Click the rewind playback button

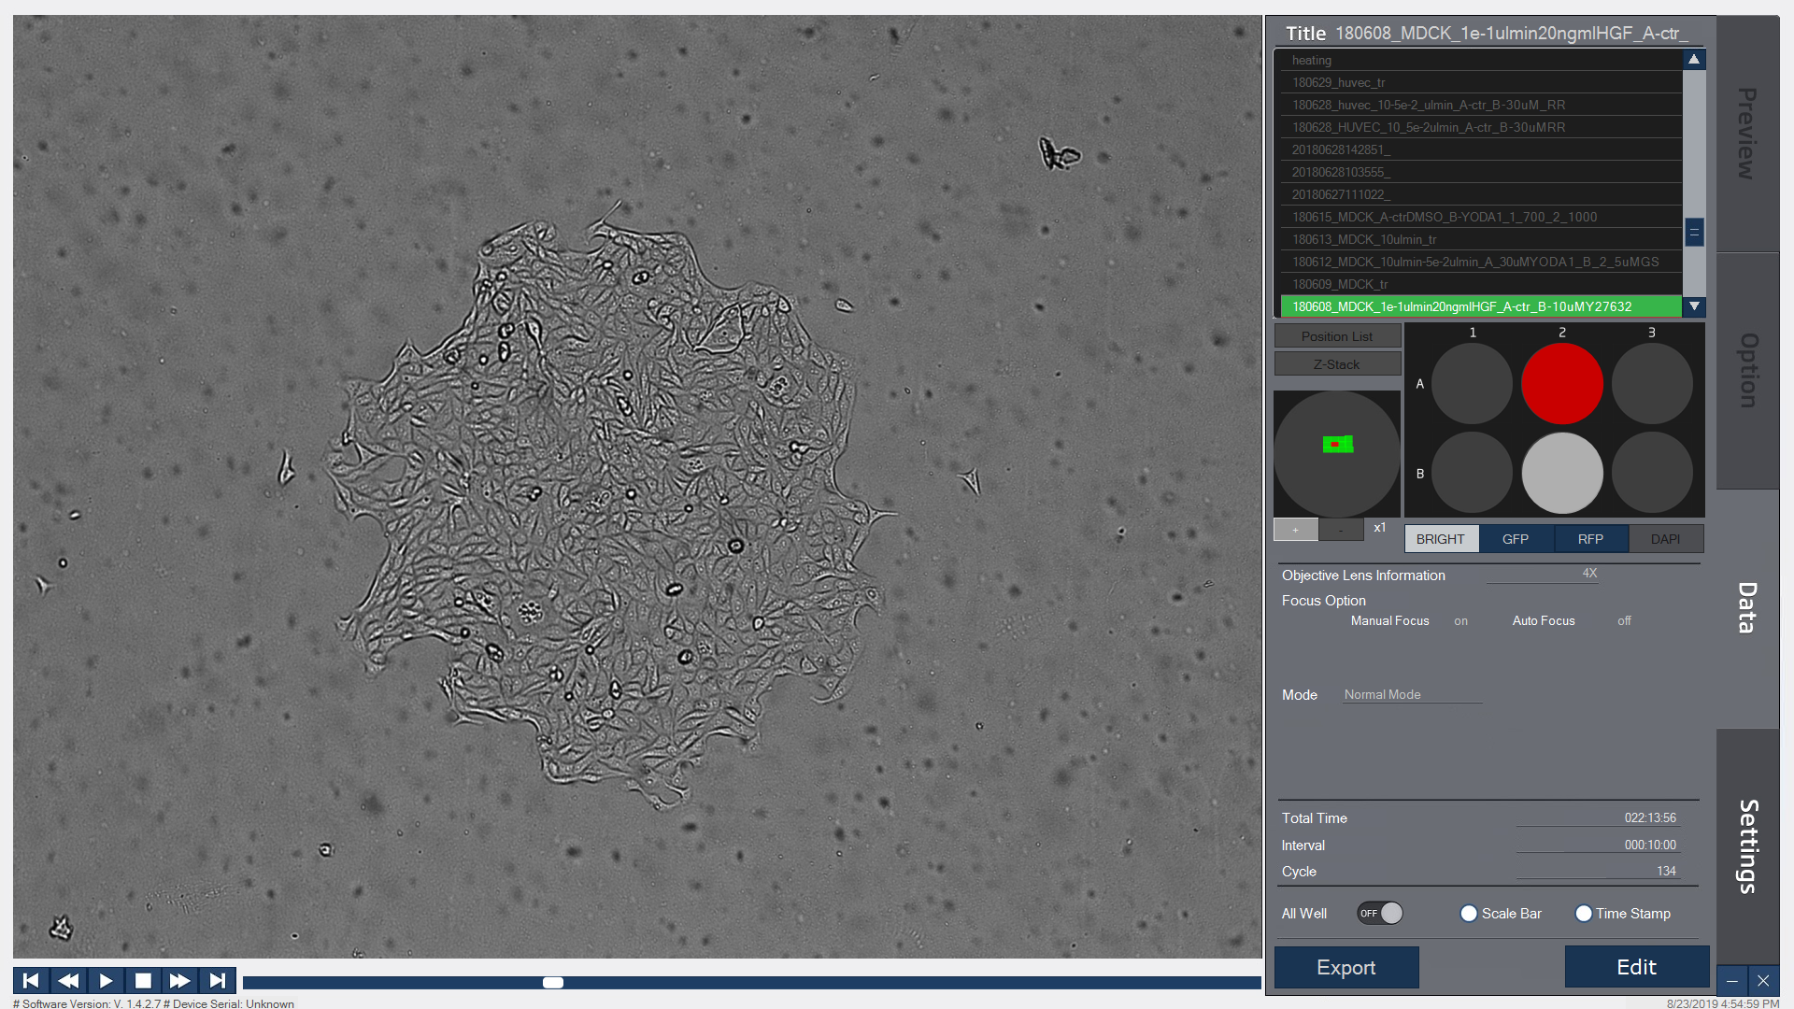click(68, 980)
